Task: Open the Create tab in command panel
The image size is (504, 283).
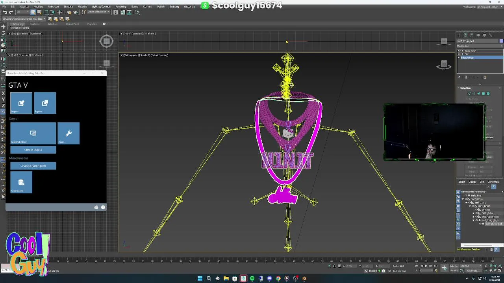Action: tap(459, 35)
